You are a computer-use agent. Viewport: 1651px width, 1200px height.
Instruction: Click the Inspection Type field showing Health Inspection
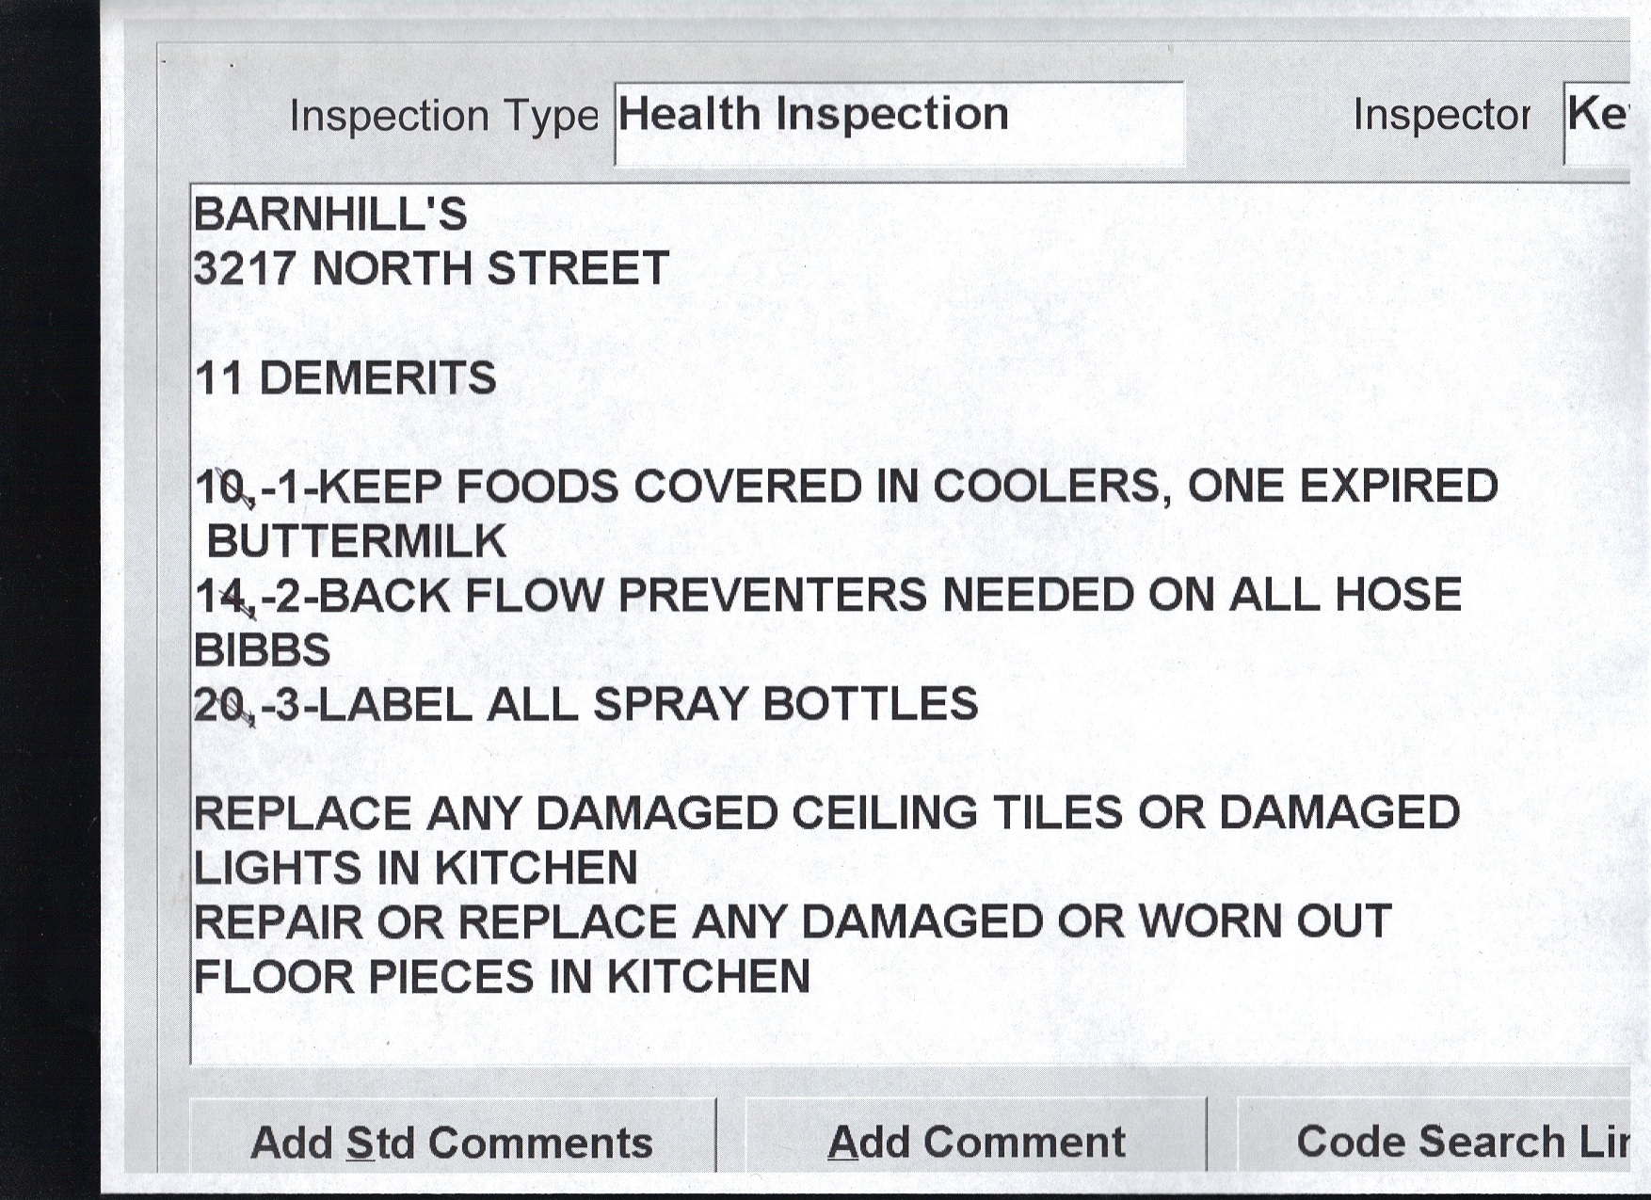click(898, 122)
